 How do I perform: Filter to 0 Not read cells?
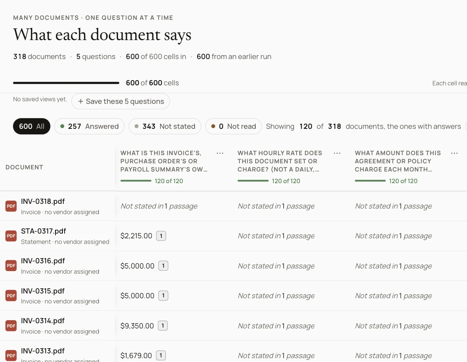233,126
